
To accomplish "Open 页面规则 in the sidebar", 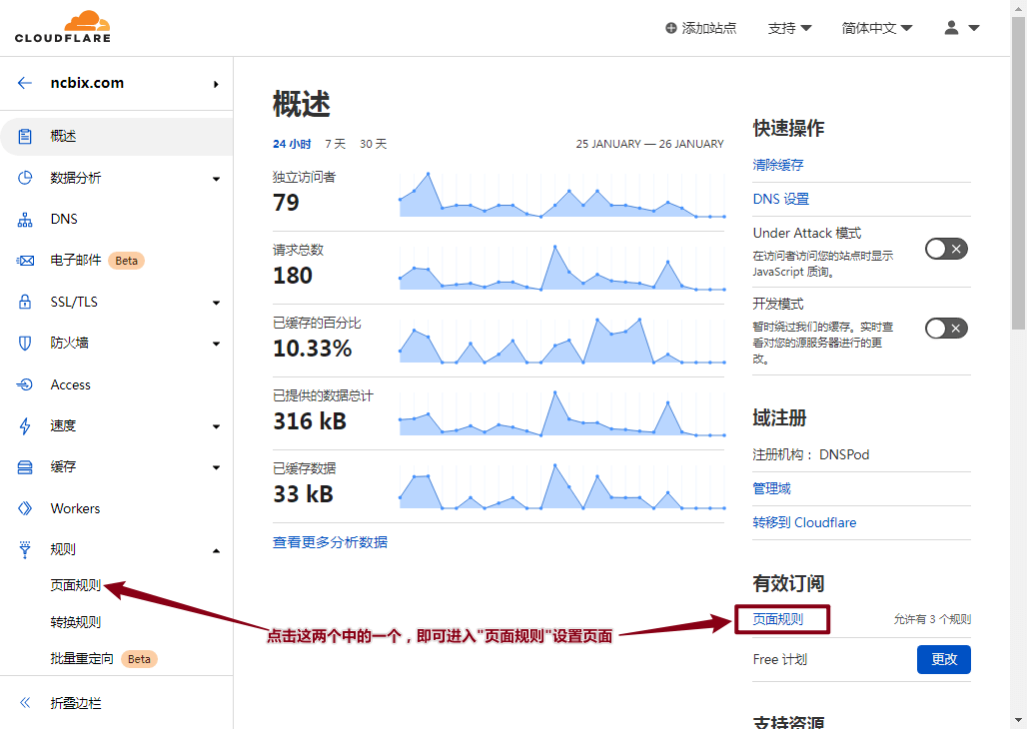I will pos(75,585).
